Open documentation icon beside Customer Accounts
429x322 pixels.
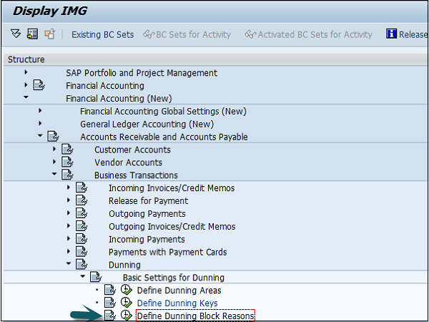click(x=66, y=150)
